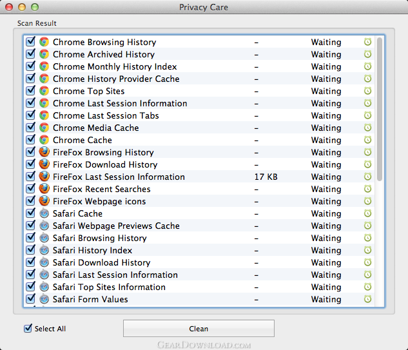The image size is (408, 350).
Task: Uncheck Chrome Archived History checkbox
Action: [30, 54]
